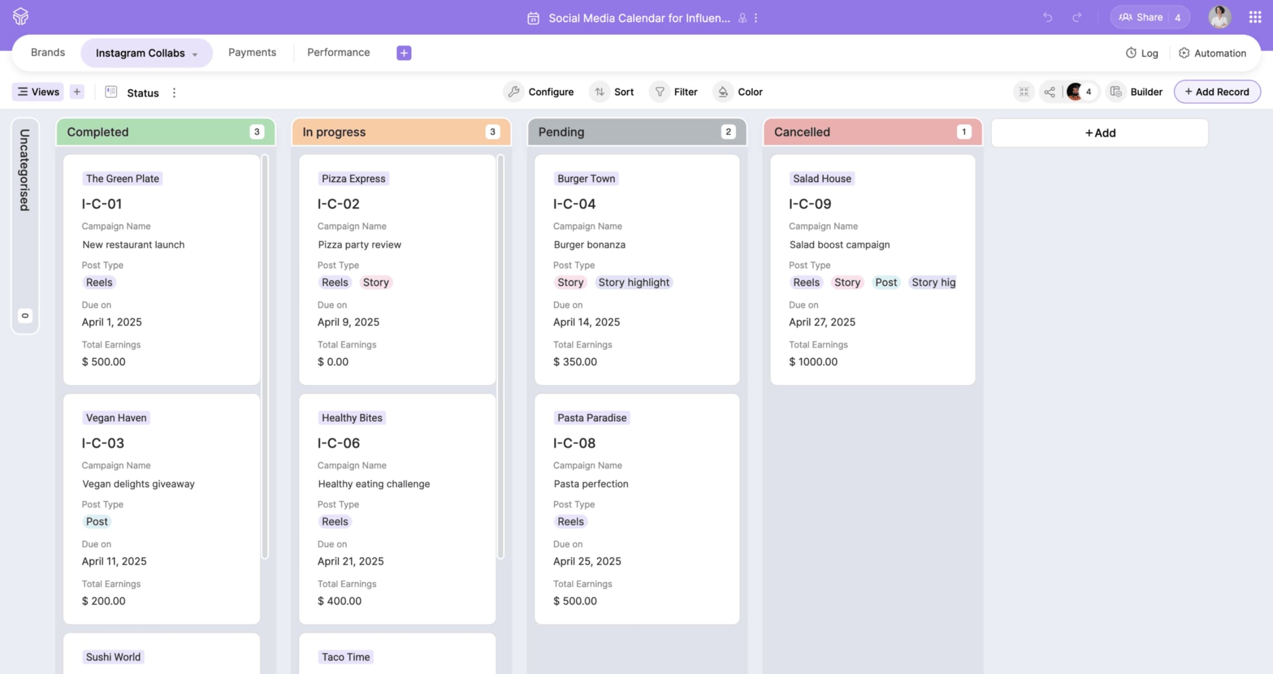Open the apps grid icon
Image resolution: width=1273 pixels, height=674 pixels.
click(x=1255, y=17)
